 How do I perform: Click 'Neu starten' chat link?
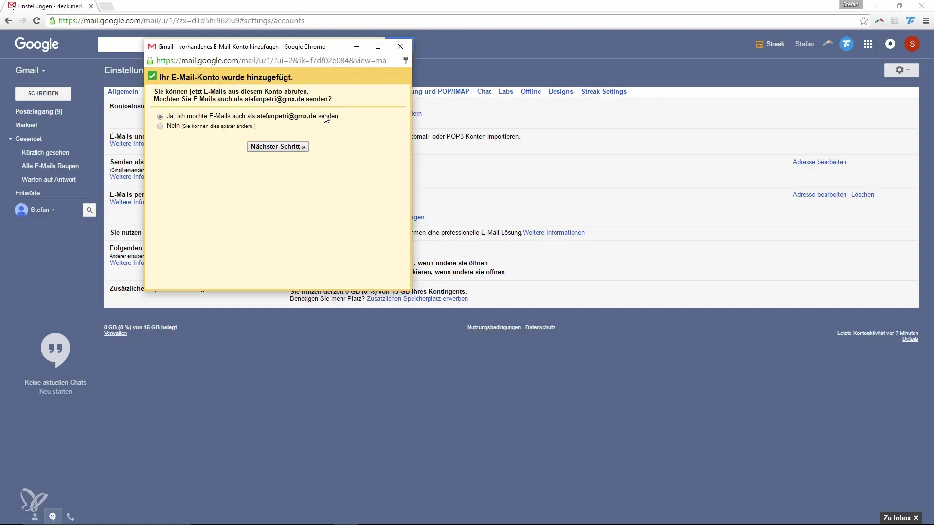click(x=55, y=392)
